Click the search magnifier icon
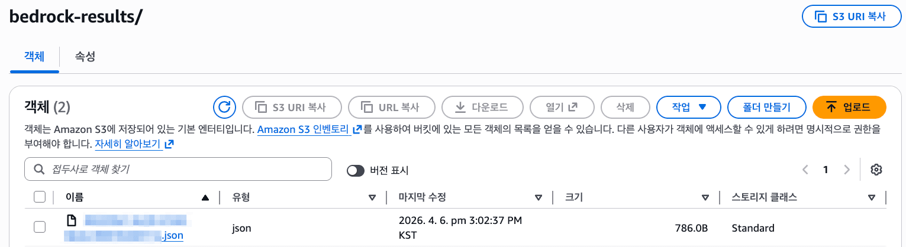This screenshot has height=247, width=906. (x=40, y=170)
